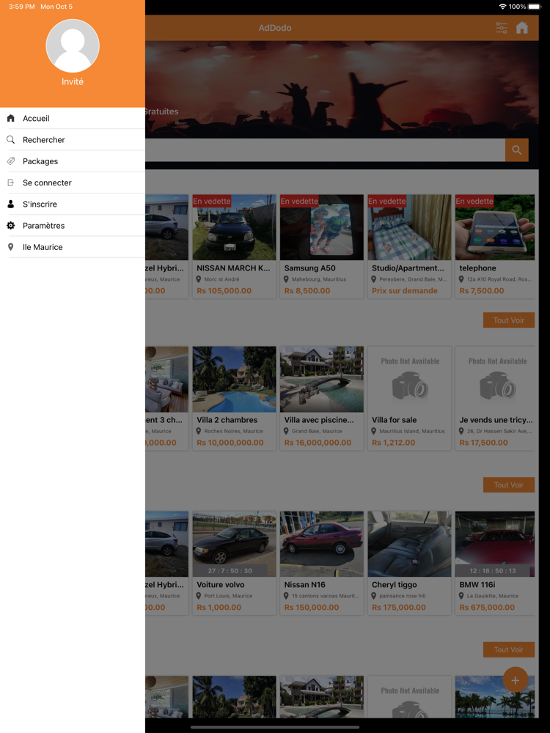The height and width of the screenshot is (733, 550).
Task: Open BMW 116i car photo
Action: tap(495, 544)
